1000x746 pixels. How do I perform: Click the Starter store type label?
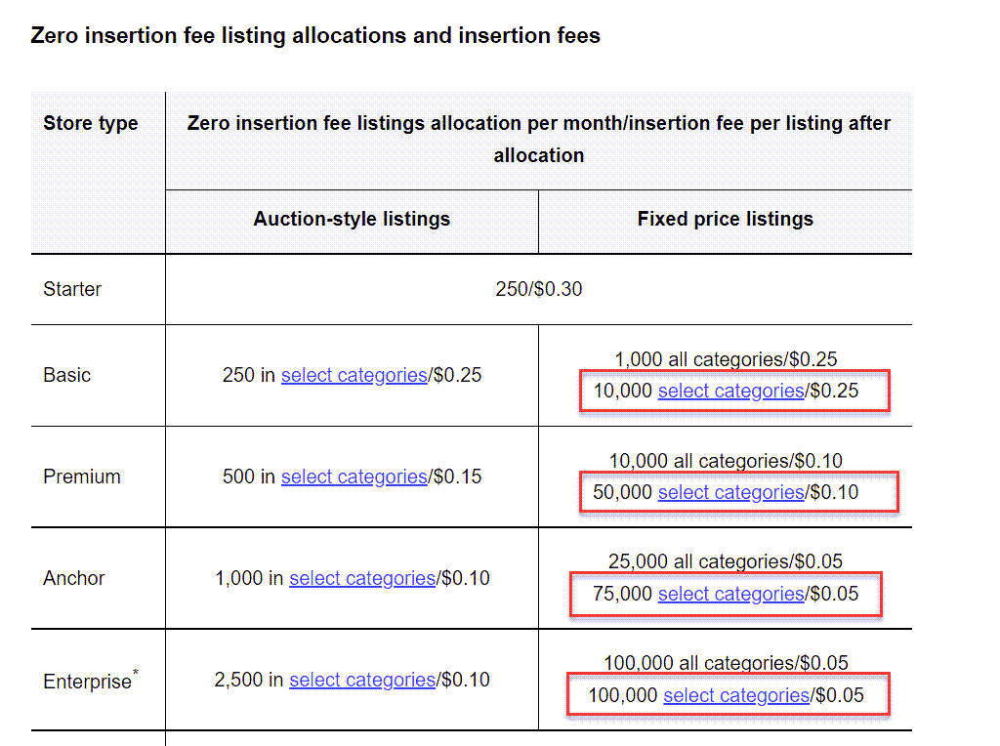(x=72, y=289)
